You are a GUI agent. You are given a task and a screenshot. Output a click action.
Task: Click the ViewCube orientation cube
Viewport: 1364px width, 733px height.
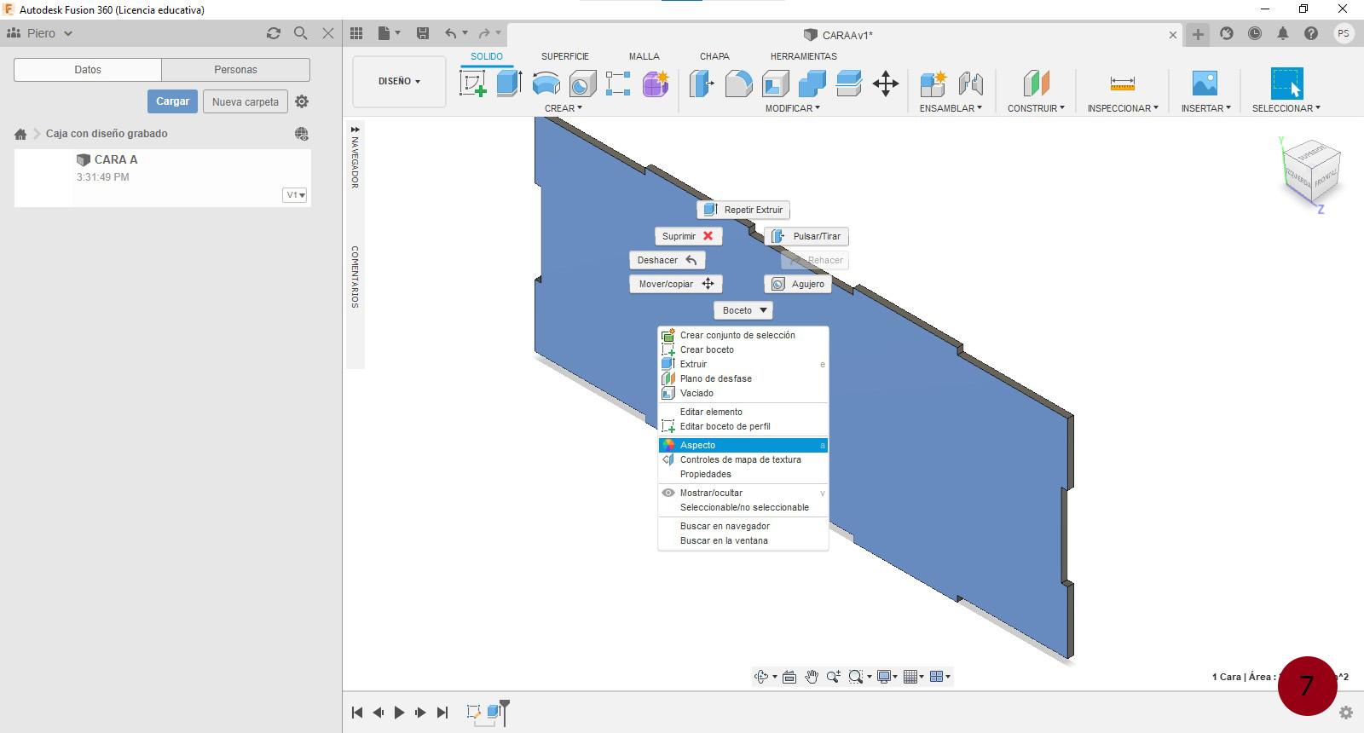pos(1312,170)
